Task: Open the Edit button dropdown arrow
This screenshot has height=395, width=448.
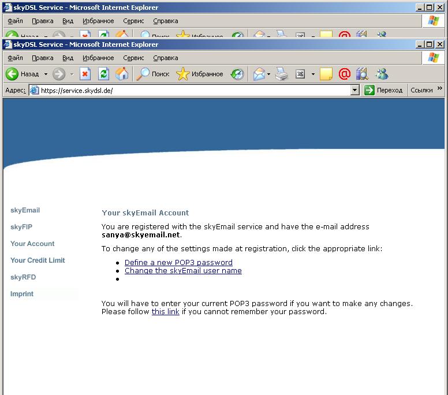Action: (313, 74)
